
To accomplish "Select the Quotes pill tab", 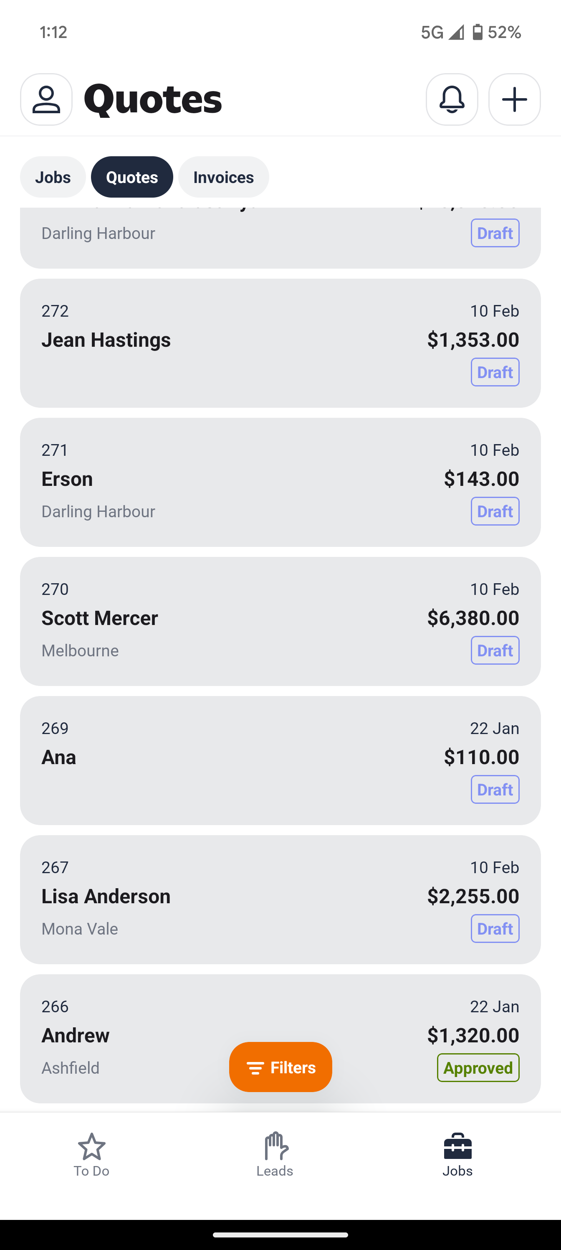I will tap(132, 177).
